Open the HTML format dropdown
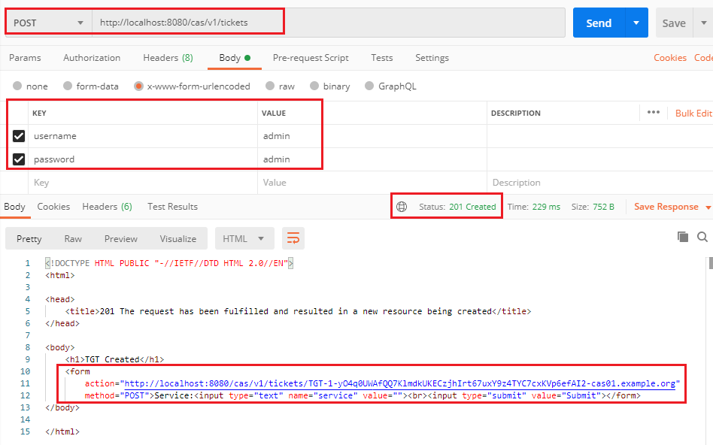 pos(244,238)
